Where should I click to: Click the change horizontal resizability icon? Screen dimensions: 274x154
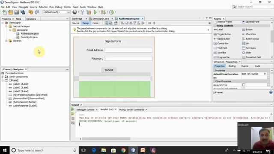click(x=149, y=23)
